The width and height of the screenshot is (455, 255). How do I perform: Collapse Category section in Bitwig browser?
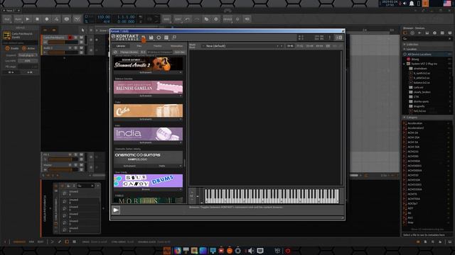coord(405,118)
